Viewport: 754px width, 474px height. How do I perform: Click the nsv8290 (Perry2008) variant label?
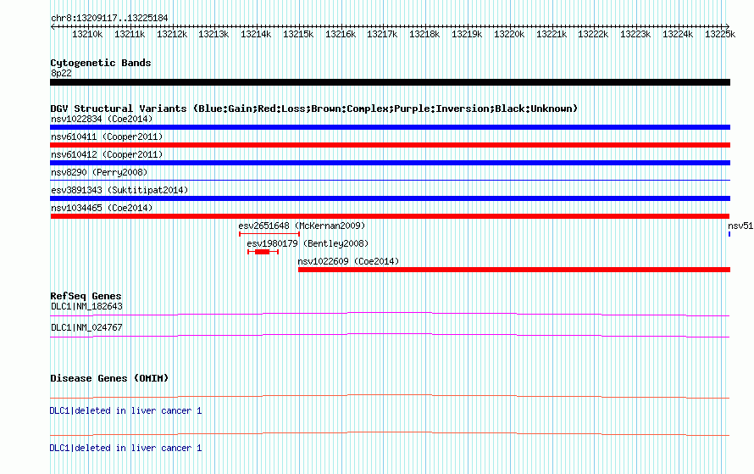(x=99, y=172)
